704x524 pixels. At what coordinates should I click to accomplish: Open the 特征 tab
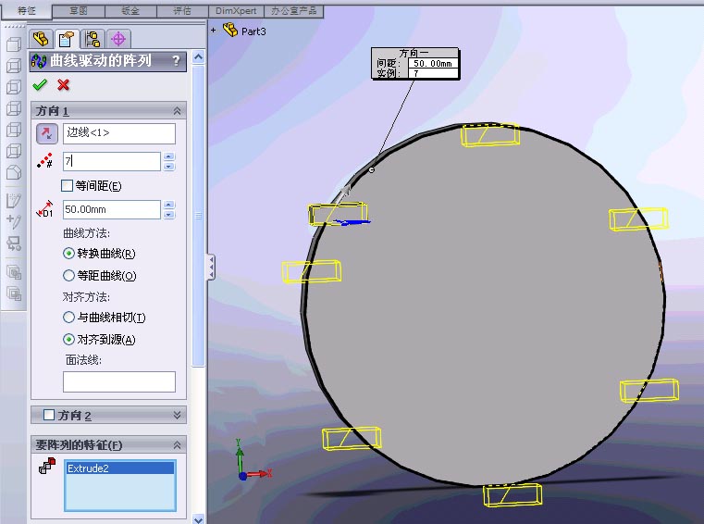coord(27,10)
